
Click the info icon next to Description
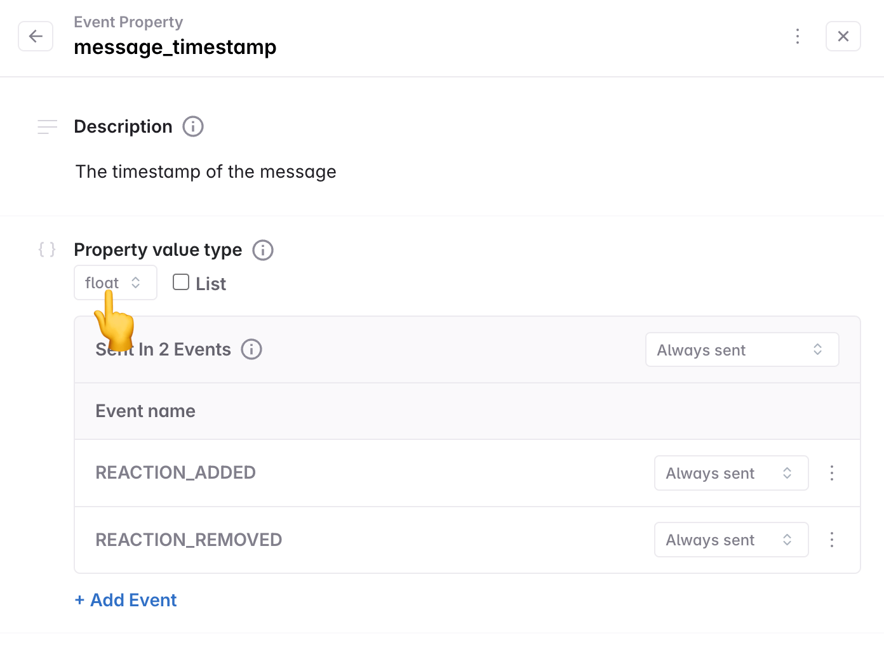click(193, 126)
